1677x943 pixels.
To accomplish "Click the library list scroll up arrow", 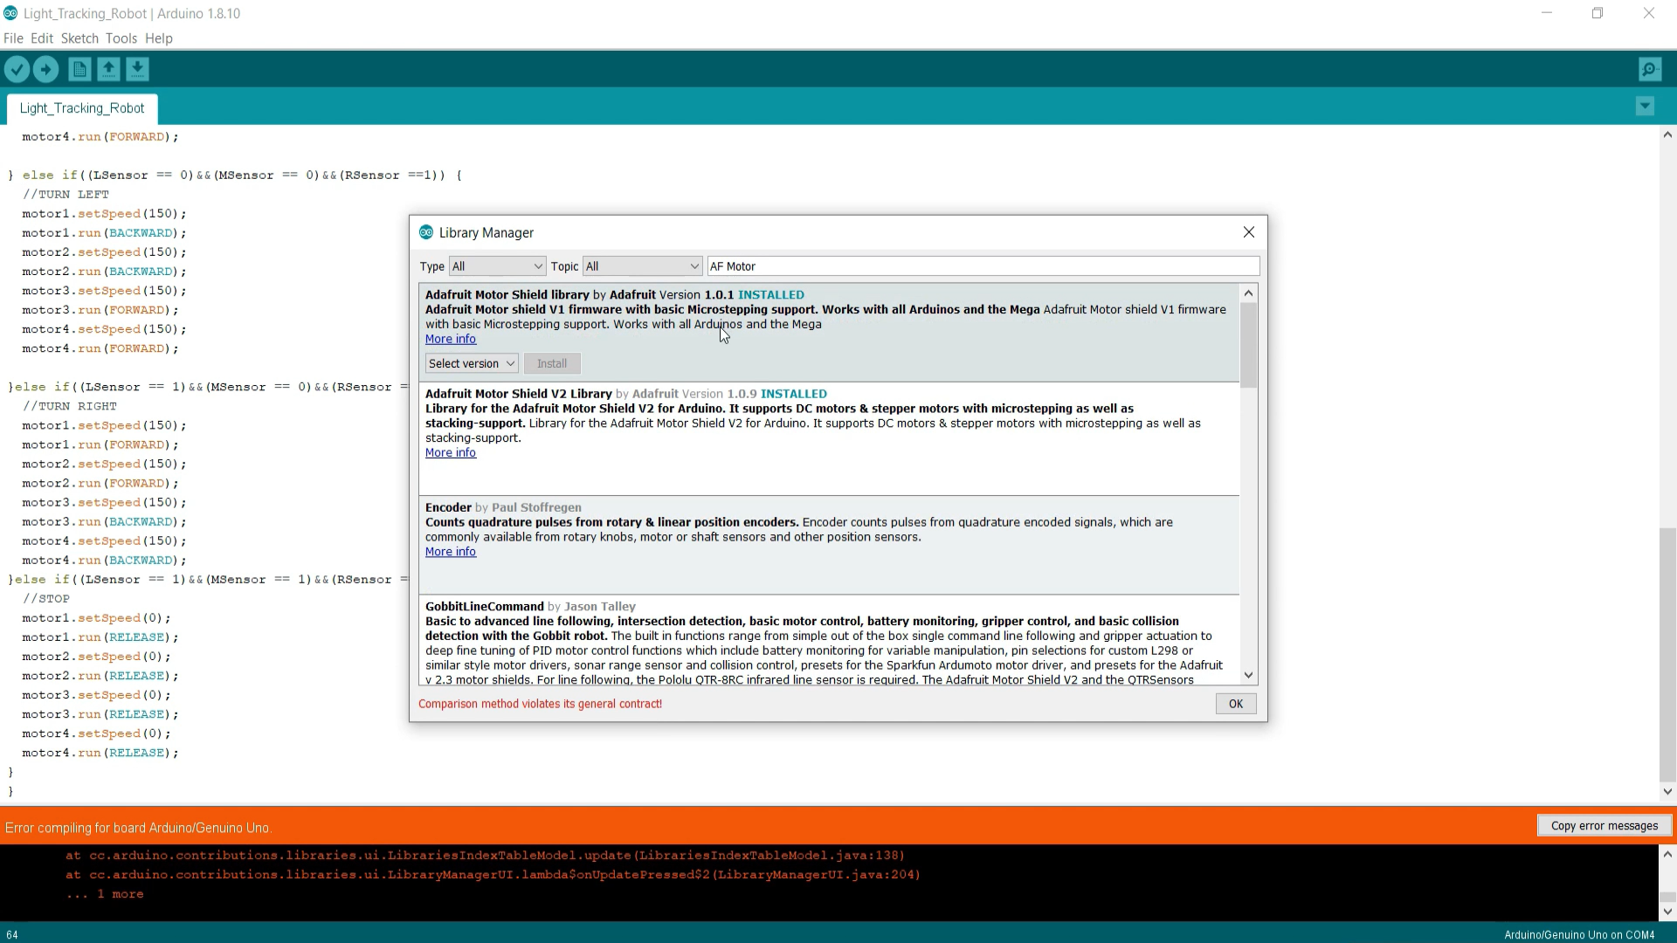I will (1248, 293).
